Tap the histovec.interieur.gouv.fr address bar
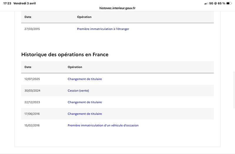Viewport: 235px width, 154px height. tap(117, 8)
